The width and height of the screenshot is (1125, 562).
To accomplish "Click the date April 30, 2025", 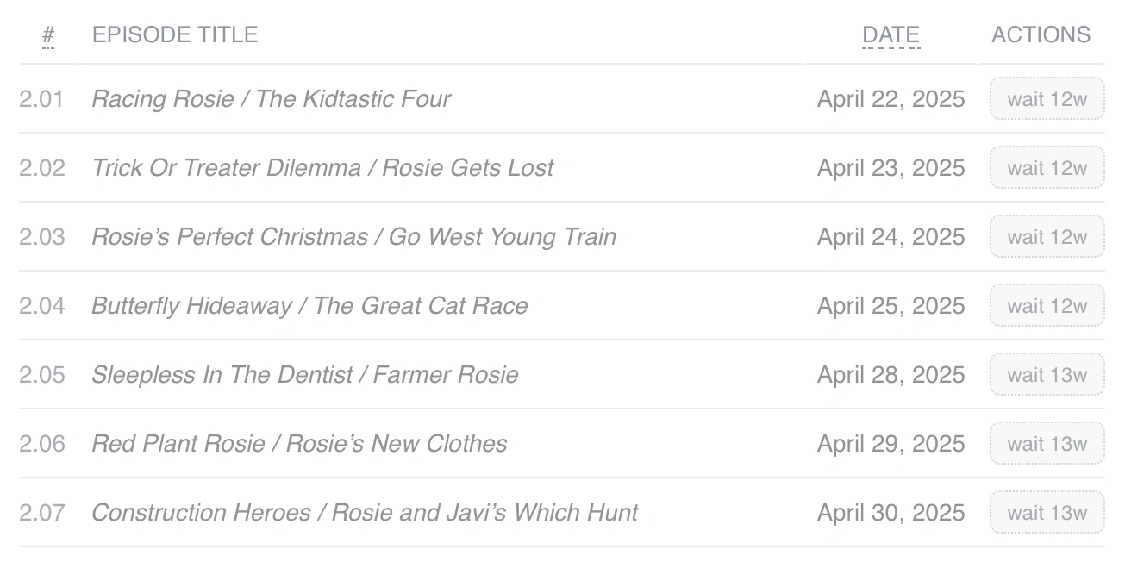I will click(x=891, y=512).
